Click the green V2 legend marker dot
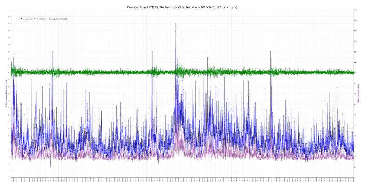The height and width of the screenshot is (186, 365). coord(35,19)
